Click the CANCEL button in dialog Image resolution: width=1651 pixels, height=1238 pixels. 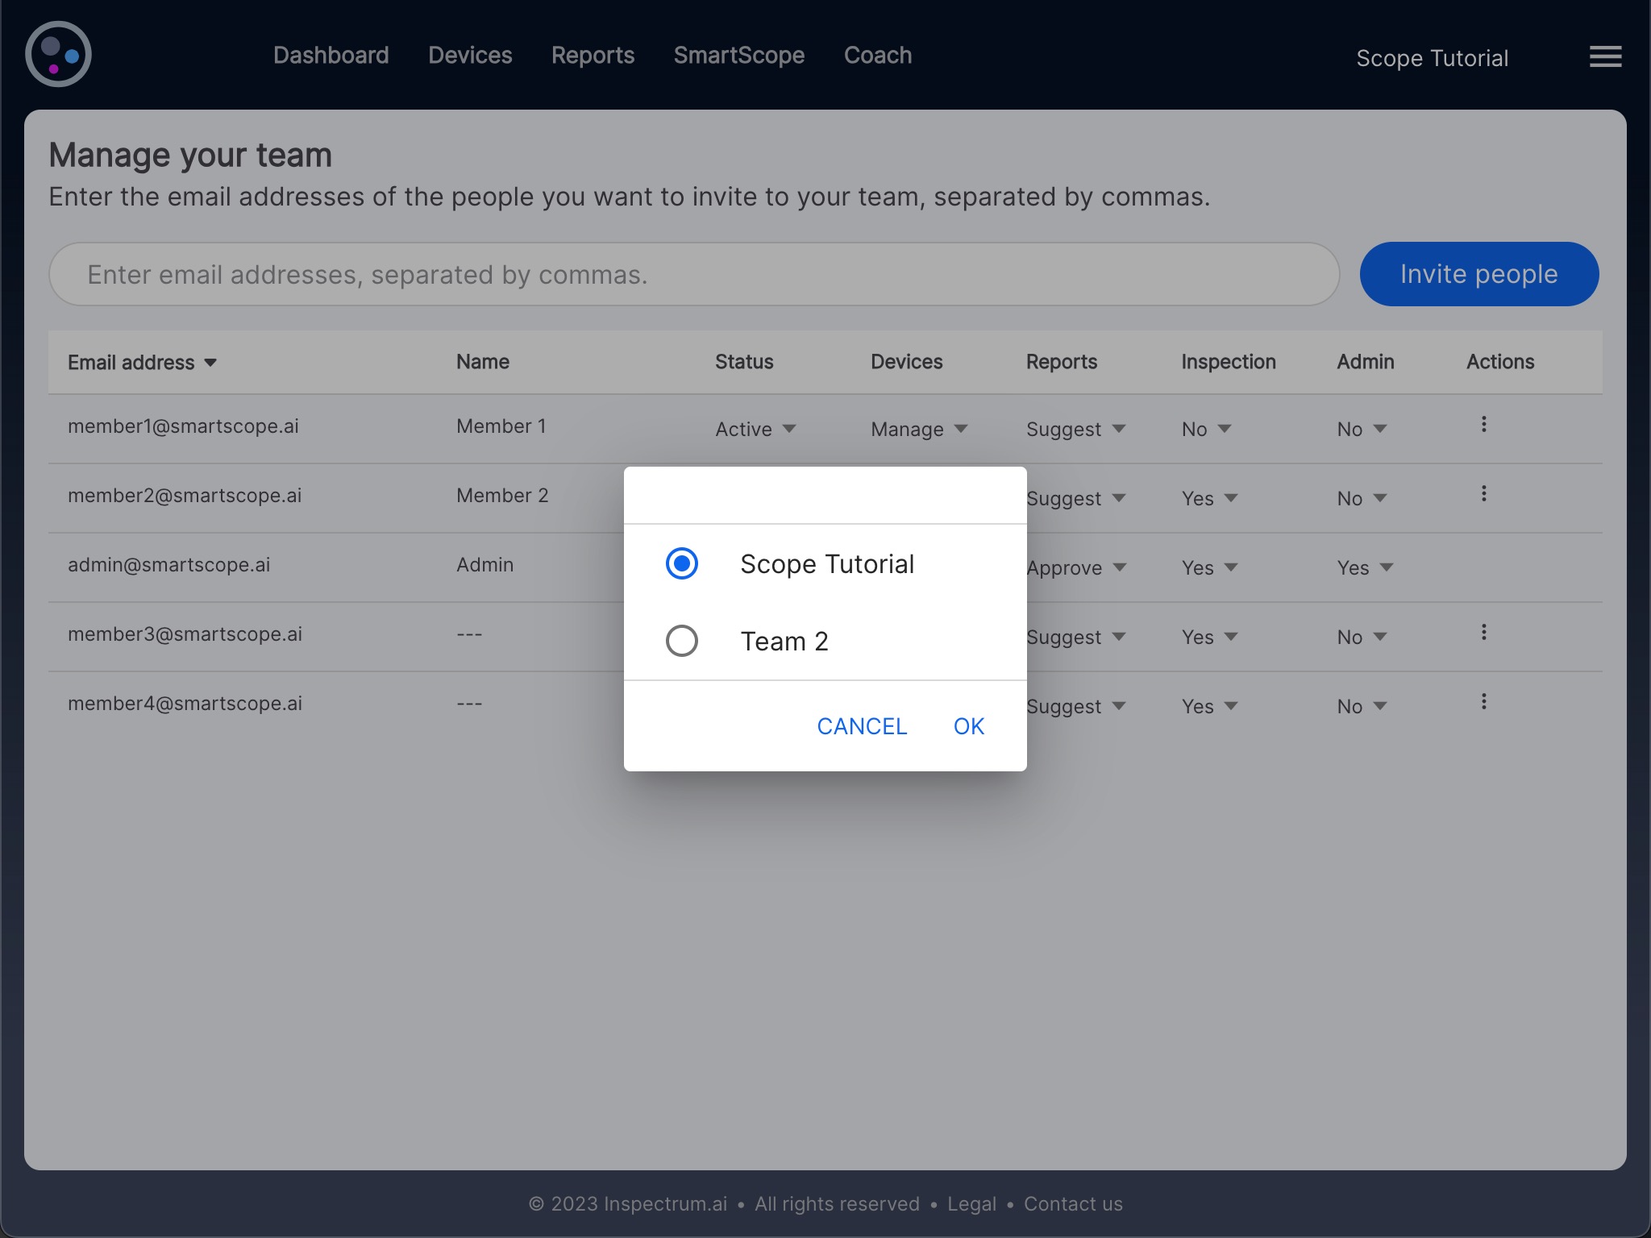point(862,726)
